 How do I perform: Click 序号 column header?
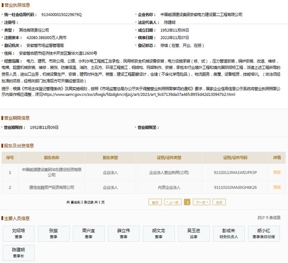click(10, 158)
